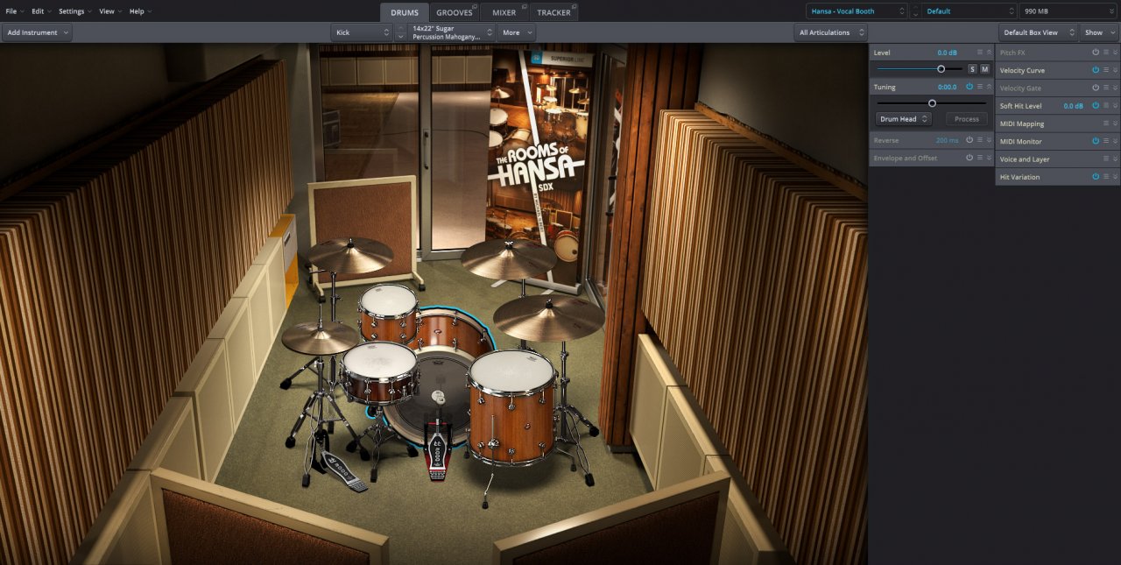Viewport: 1121px width, 565px height.
Task: Detach the Mixer tab via its pop-out icon
Action: (x=523, y=7)
